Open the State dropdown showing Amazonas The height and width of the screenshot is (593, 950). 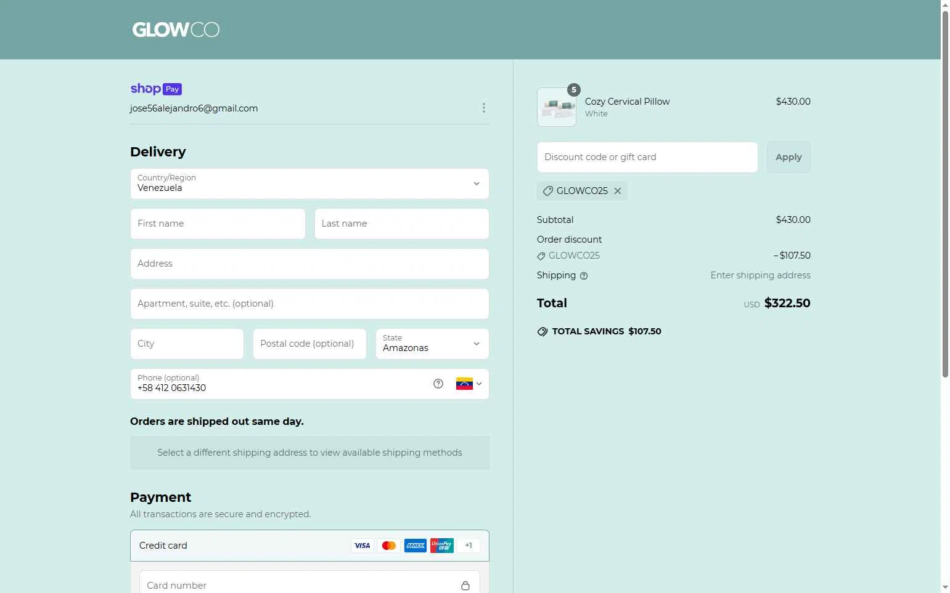(x=432, y=344)
